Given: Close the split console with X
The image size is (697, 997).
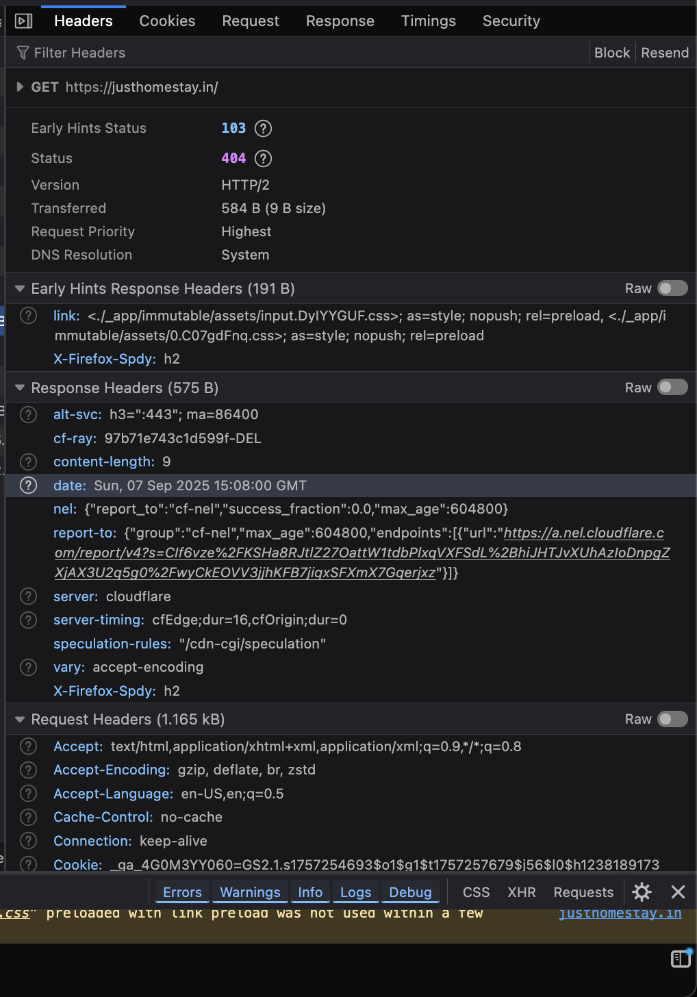Looking at the screenshot, I should [678, 892].
